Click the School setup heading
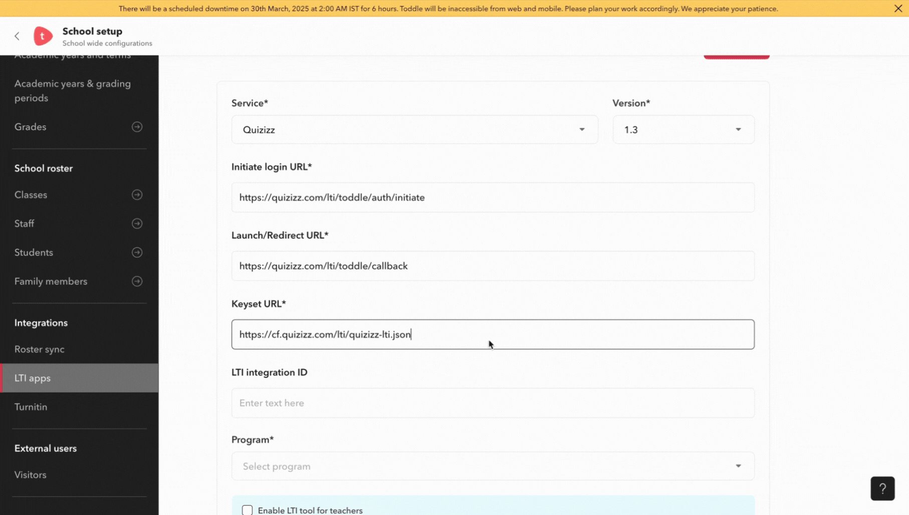 tap(92, 31)
